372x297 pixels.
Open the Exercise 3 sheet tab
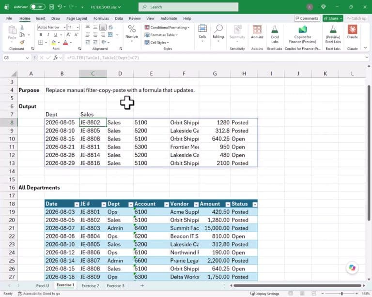point(116,286)
